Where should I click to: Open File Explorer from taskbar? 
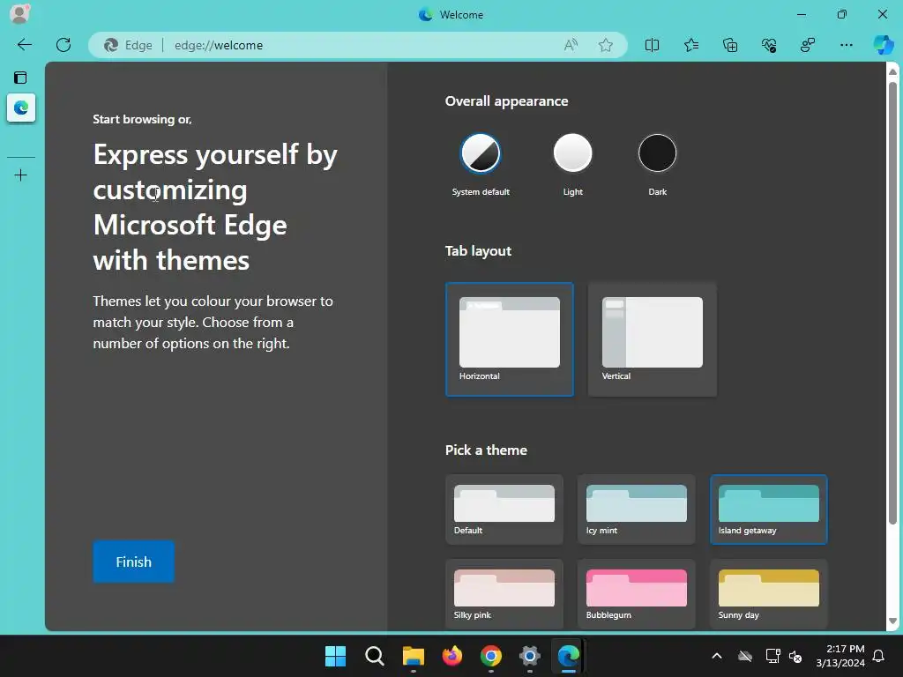tap(414, 656)
